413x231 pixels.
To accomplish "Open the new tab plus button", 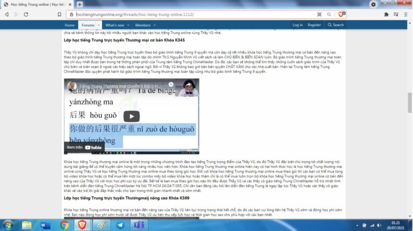I will [x=80, y=4].
